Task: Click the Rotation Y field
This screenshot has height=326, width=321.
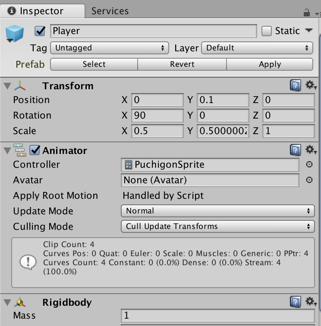Action: [x=223, y=116]
